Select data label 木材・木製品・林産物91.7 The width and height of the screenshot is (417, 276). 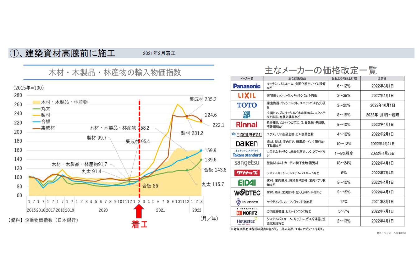point(79,164)
